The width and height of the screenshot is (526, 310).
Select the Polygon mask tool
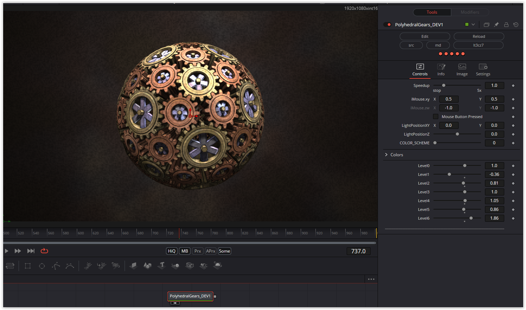pos(56,266)
